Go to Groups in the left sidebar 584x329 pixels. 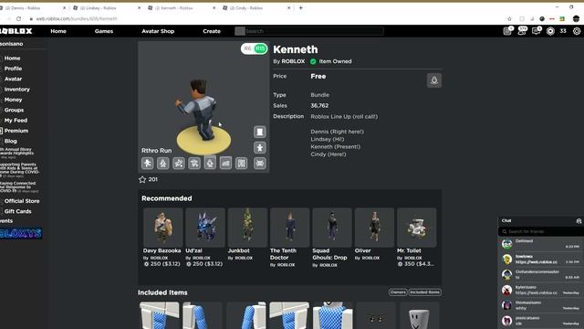[x=14, y=110]
